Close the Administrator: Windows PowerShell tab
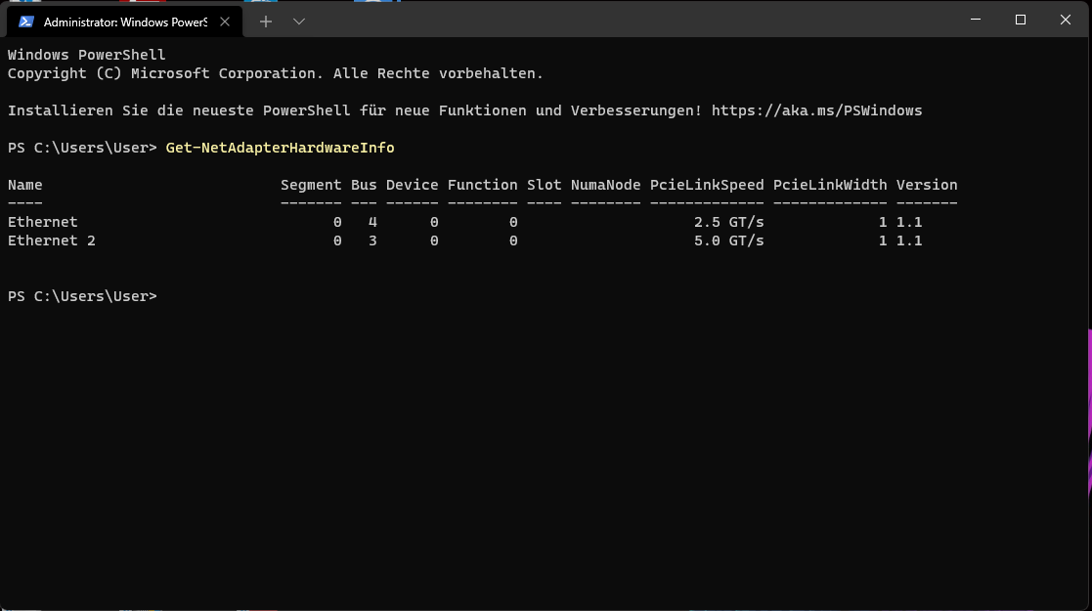The image size is (1092, 611). pos(224,22)
